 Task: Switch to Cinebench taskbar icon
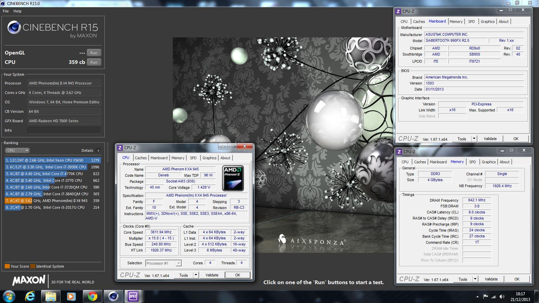coord(114,296)
